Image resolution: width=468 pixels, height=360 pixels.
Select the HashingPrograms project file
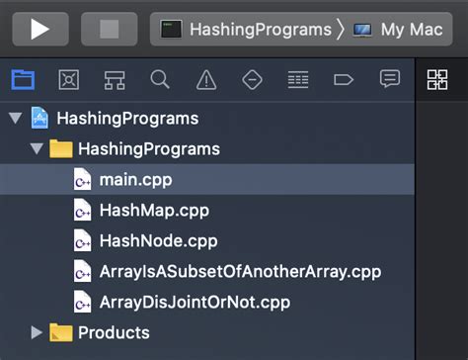[x=207, y=118]
